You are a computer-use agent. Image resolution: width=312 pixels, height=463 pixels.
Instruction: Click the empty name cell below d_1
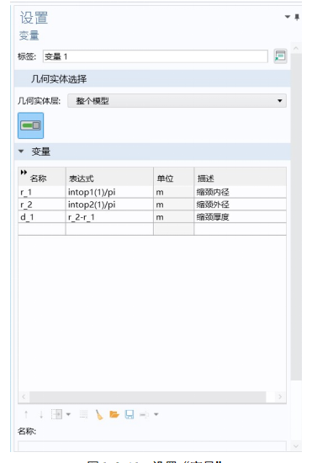click(42, 229)
